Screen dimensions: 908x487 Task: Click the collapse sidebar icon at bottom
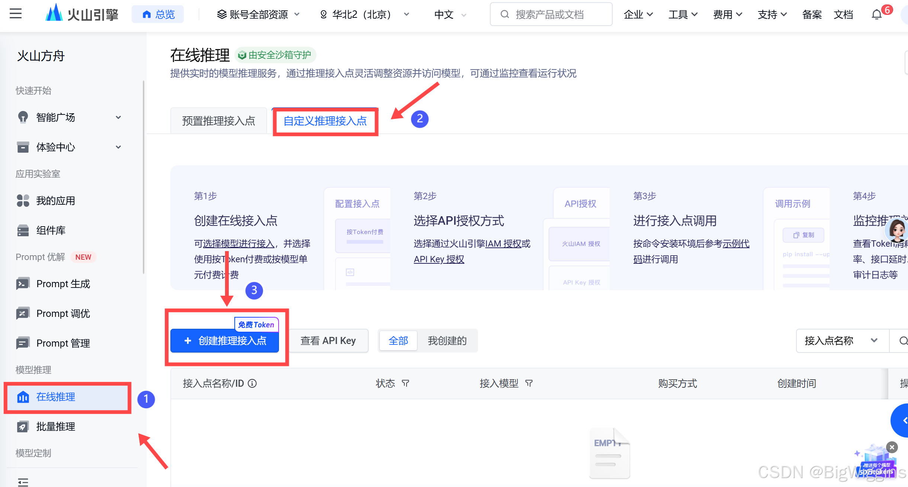(x=23, y=482)
